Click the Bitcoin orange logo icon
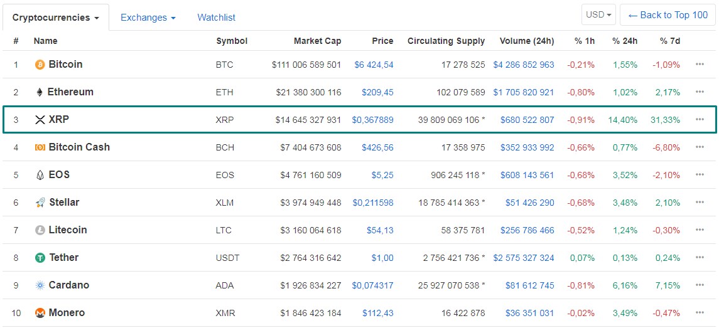The image size is (719, 328). [40, 65]
